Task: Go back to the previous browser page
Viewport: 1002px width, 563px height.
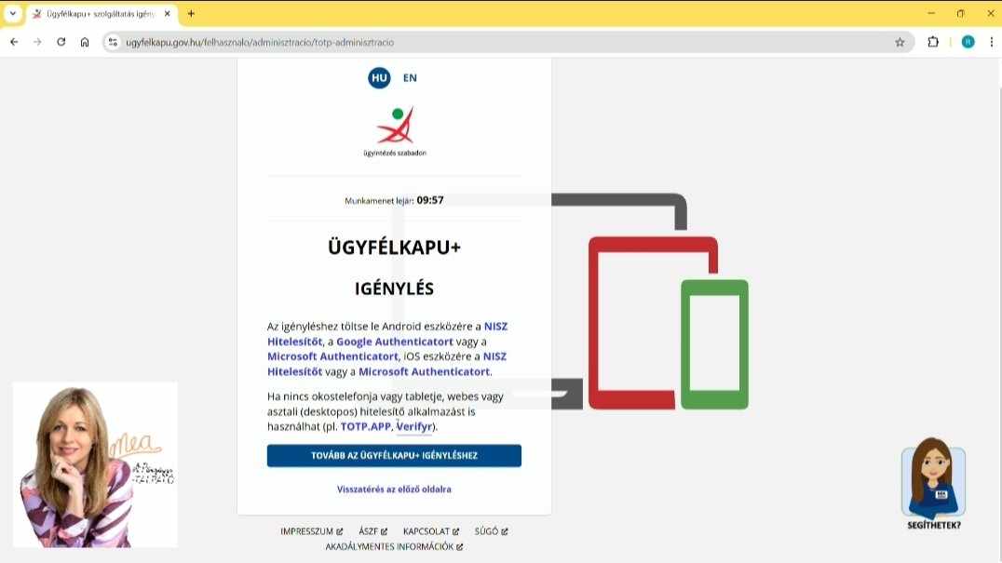Action: tap(14, 42)
